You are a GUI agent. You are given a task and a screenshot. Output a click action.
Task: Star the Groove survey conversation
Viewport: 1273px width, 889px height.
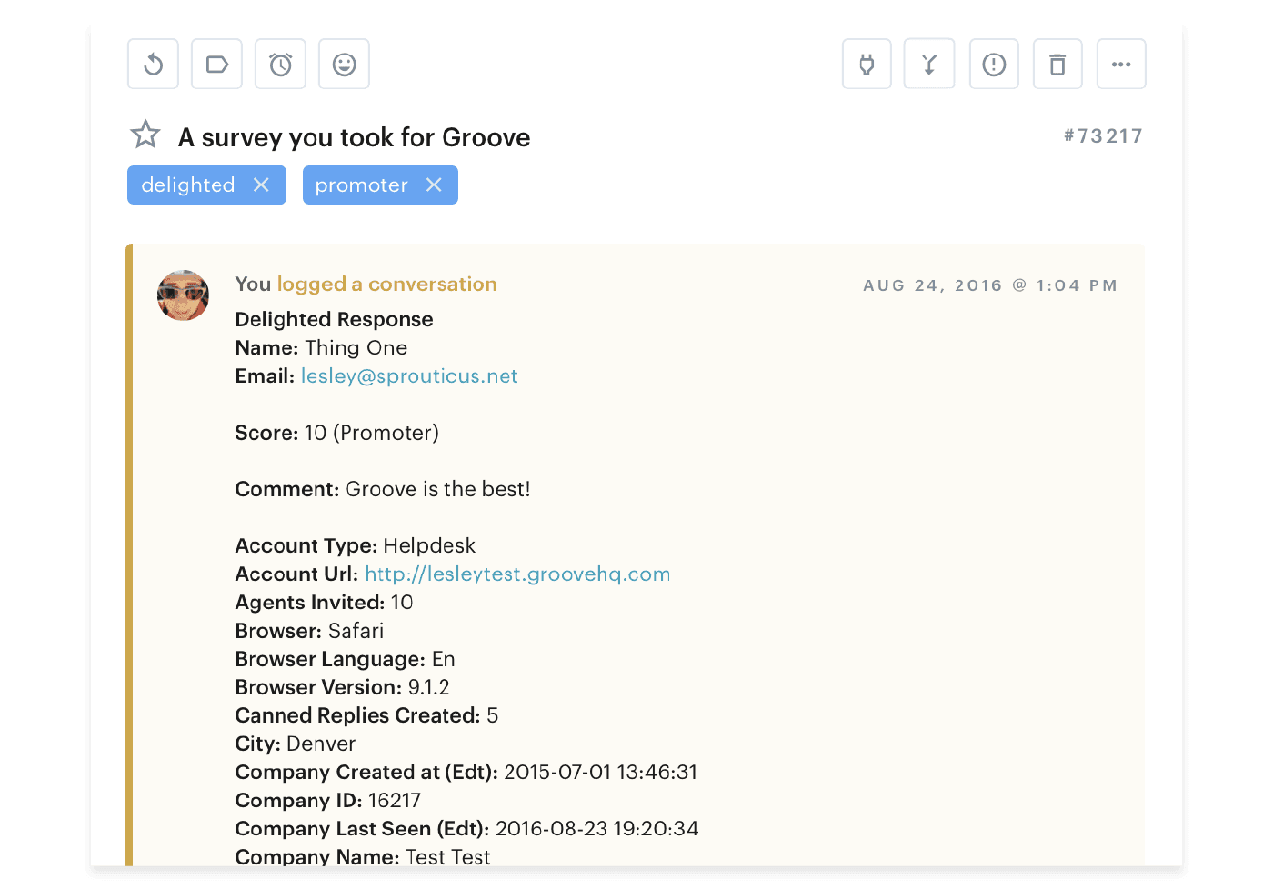145,135
